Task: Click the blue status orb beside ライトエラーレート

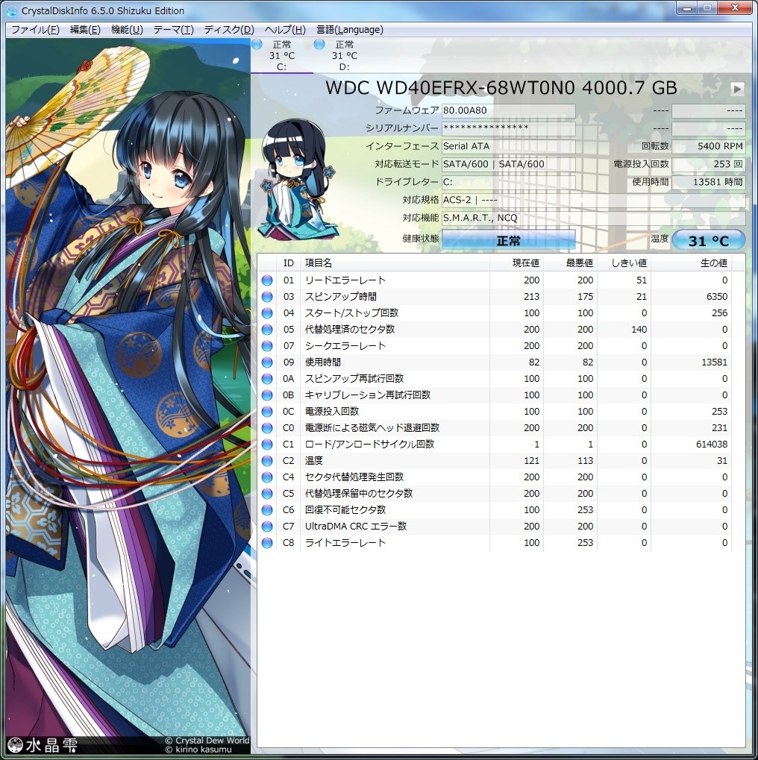Action: pos(269,542)
